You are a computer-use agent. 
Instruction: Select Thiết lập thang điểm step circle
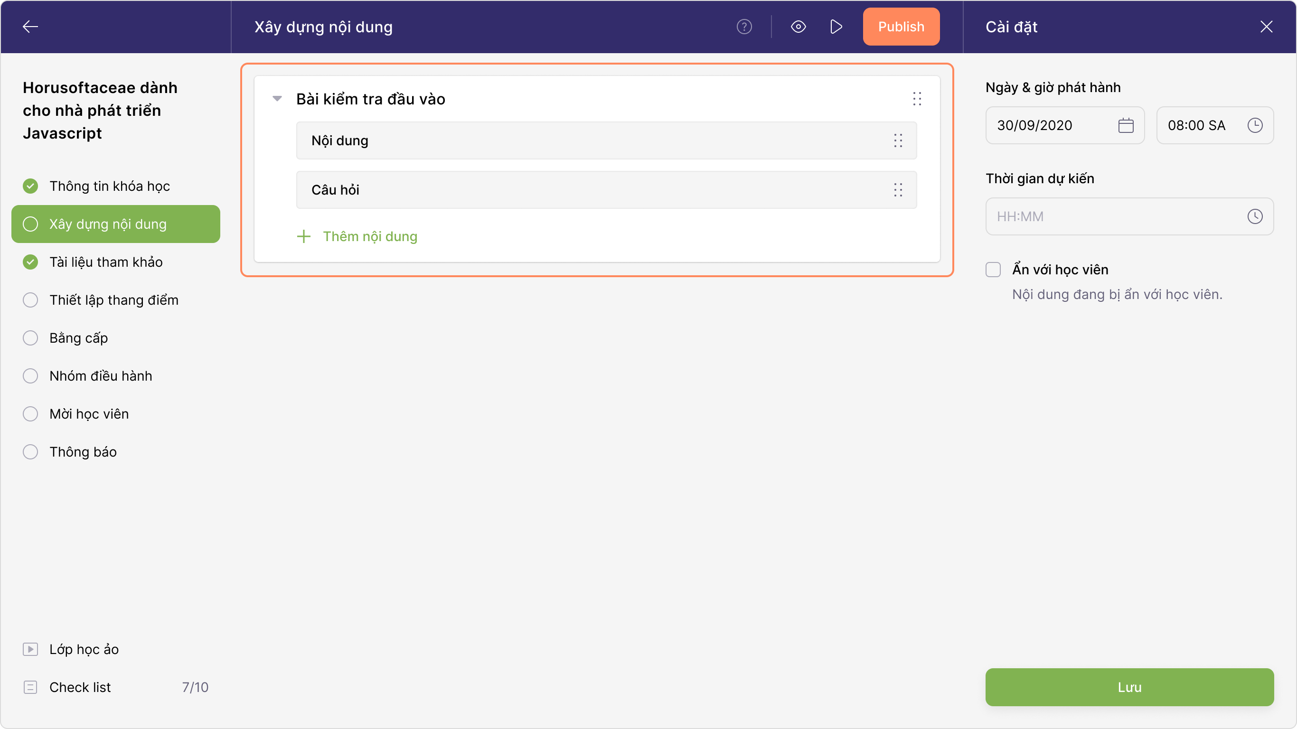pyautogui.click(x=30, y=300)
